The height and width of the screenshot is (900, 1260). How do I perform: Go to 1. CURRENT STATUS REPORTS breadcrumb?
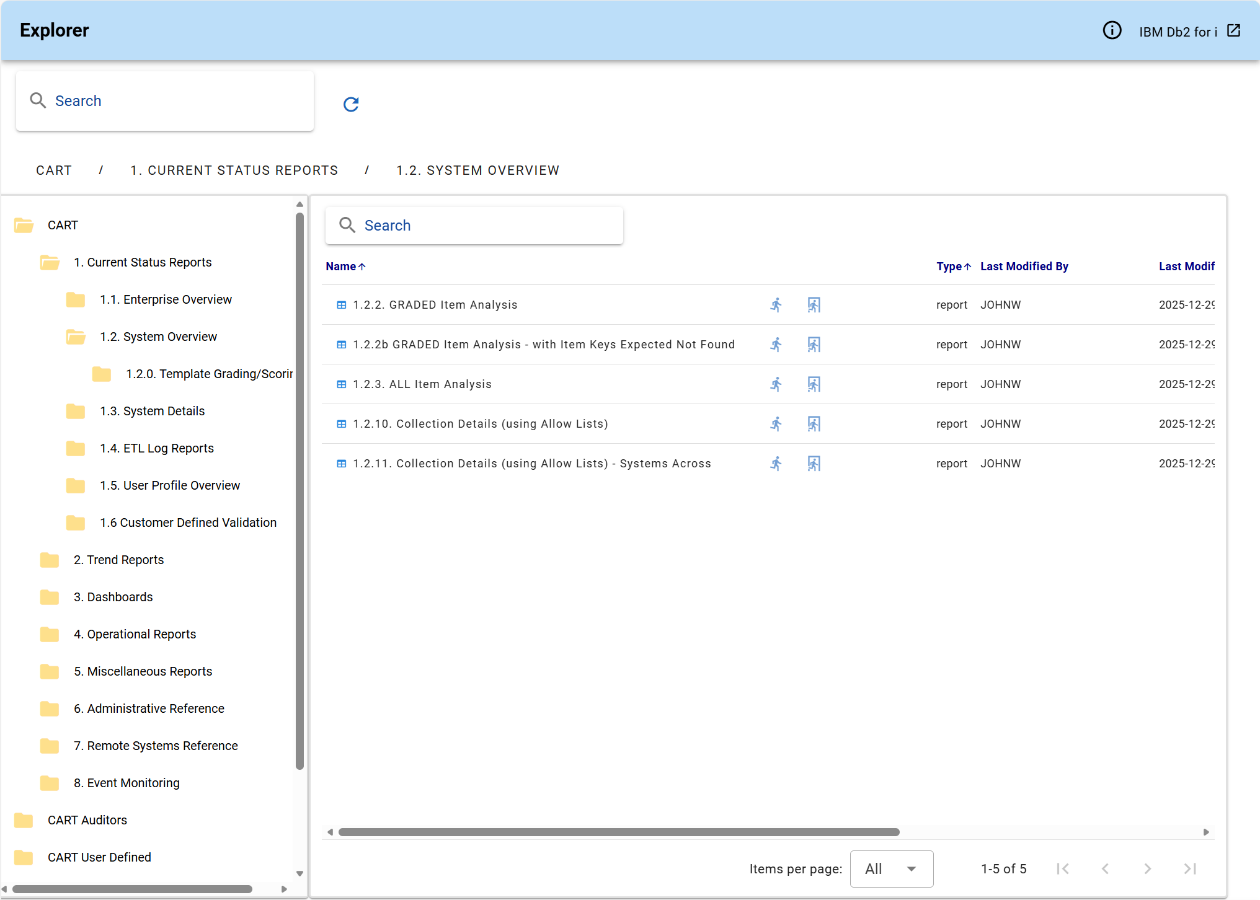tap(234, 170)
